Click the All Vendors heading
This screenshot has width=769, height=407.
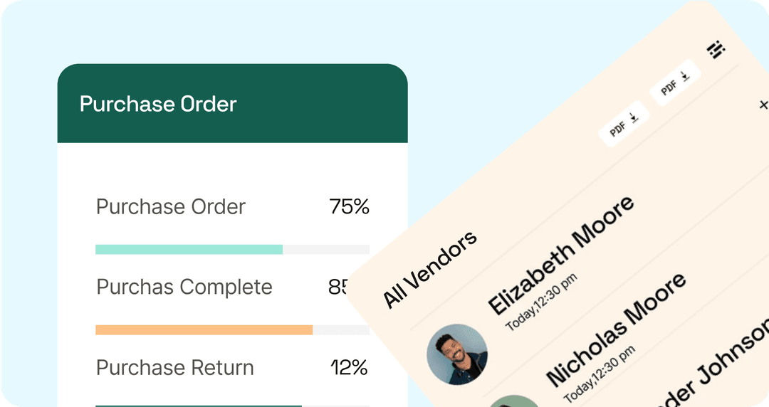click(430, 269)
